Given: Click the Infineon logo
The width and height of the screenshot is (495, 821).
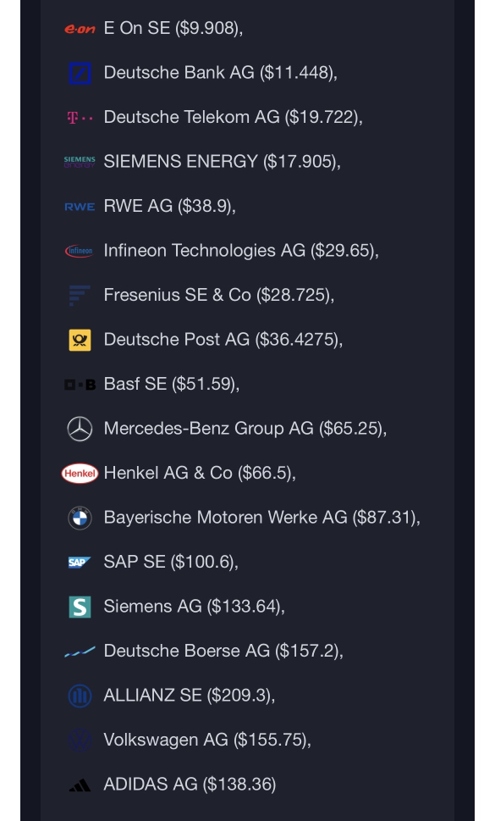Looking at the screenshot, I should coord(80,252).
